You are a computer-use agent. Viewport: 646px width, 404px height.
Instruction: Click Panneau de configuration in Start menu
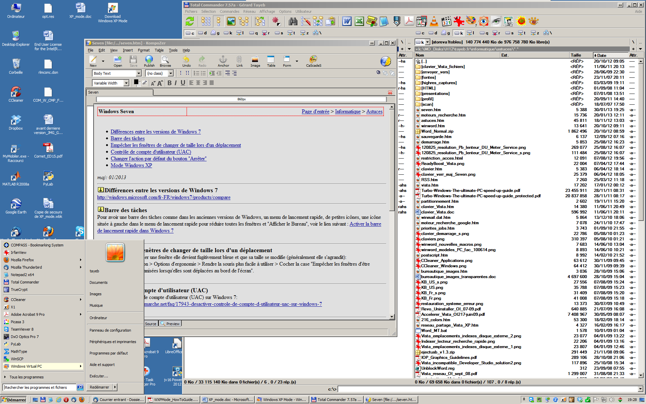point(110,330)
